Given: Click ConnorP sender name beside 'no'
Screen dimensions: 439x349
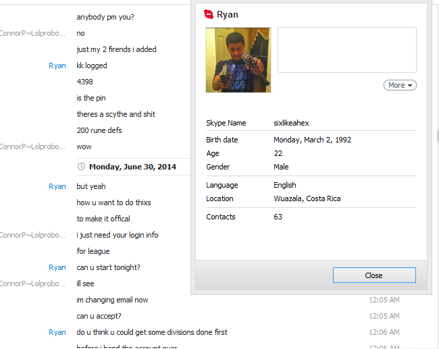Looking at the screenshot, I should tap(32, 33).
